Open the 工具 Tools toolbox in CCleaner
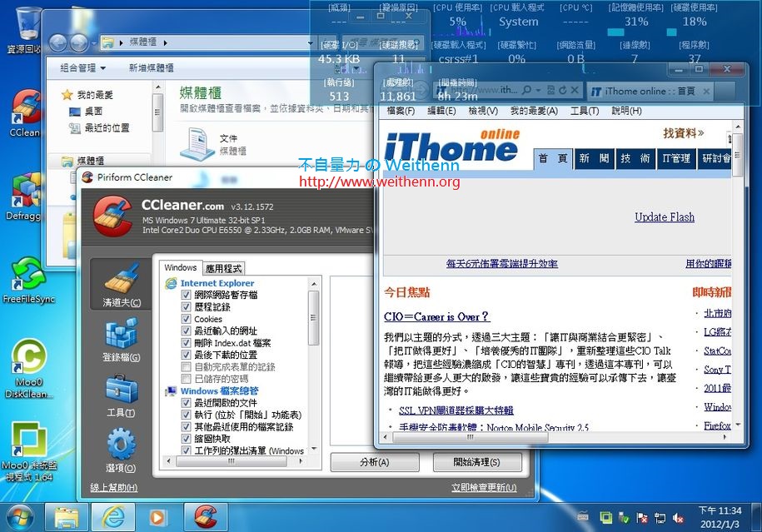762x532 pixels. pyautogui.click(x=122, y=385)
